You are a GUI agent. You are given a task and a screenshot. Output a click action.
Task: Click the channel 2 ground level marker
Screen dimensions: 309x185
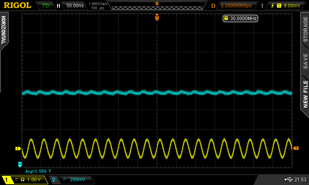(20, 165)
